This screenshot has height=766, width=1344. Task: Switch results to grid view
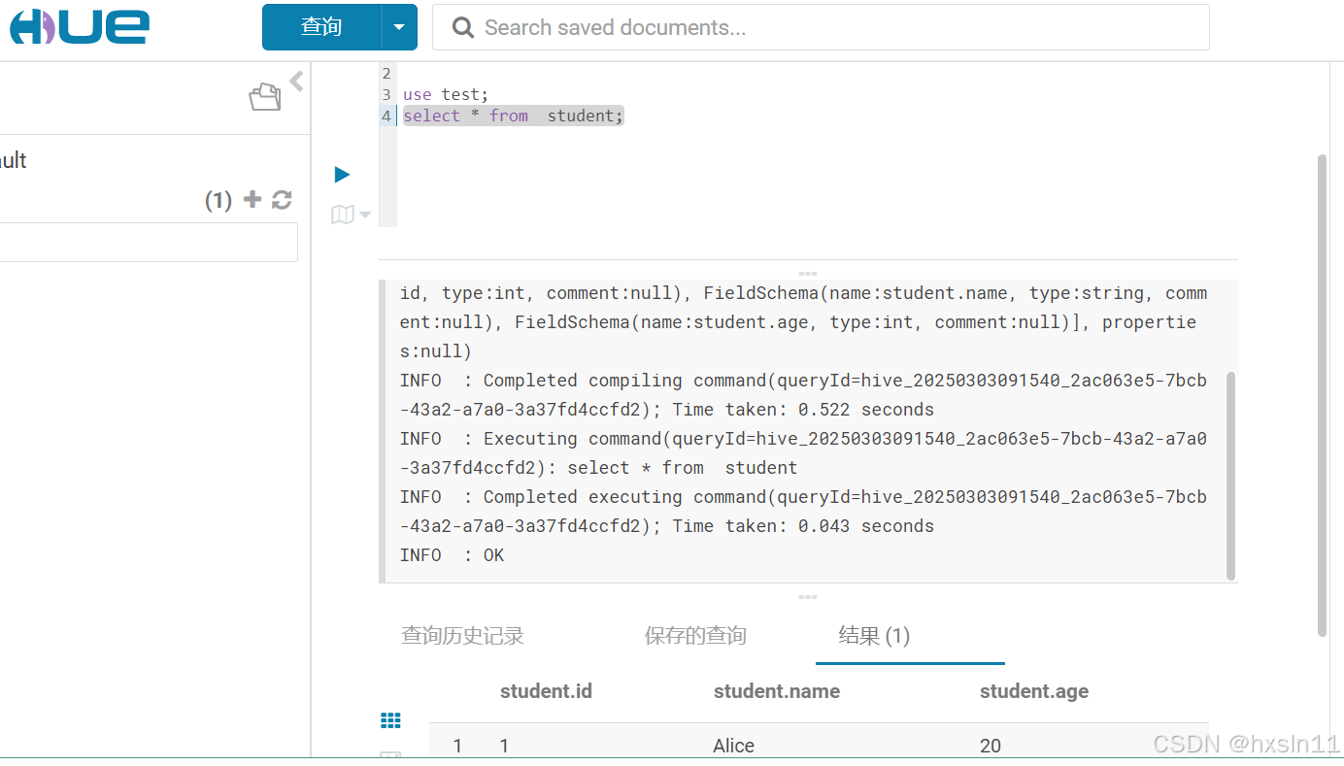click(390, 719)
